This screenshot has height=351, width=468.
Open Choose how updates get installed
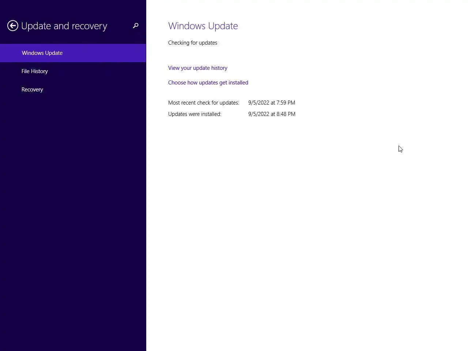[x=208, y=83]
